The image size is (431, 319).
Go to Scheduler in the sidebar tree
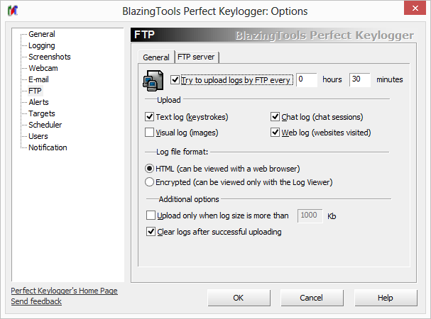pos(45,125)
